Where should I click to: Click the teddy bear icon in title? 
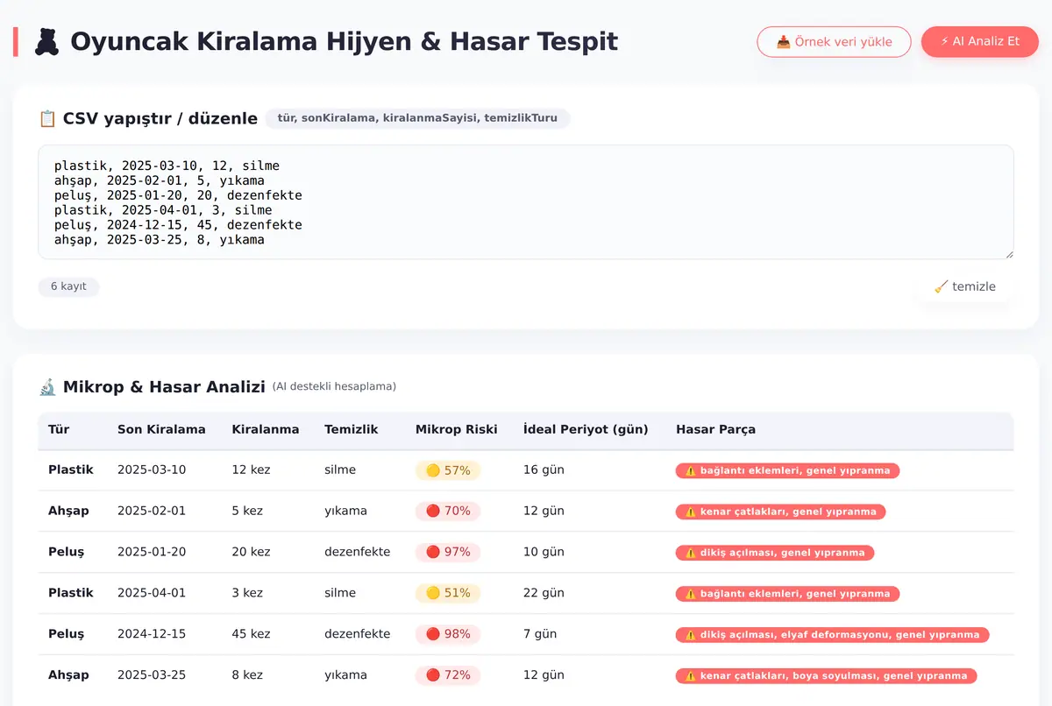pos(46,41)
